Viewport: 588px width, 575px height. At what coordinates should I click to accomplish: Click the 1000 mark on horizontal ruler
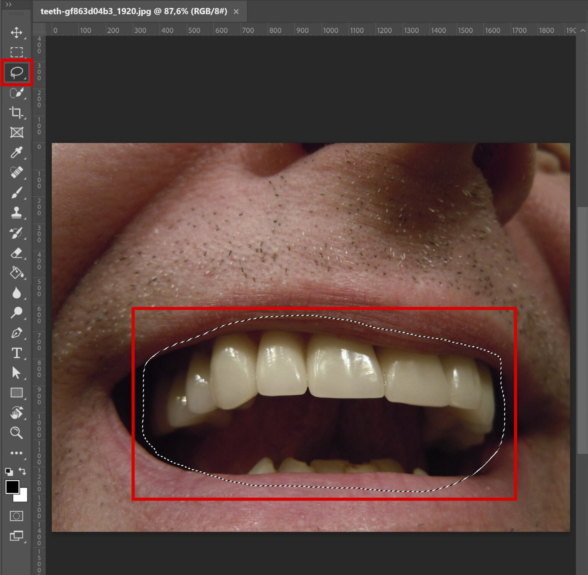coord(330,30)
